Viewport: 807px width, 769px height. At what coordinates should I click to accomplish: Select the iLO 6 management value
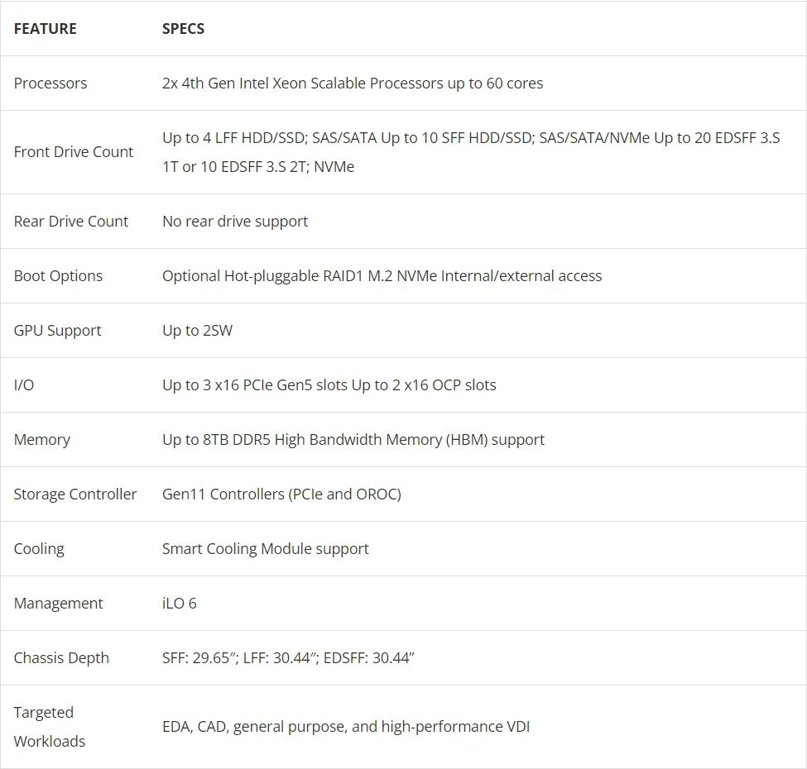[180, 604]
